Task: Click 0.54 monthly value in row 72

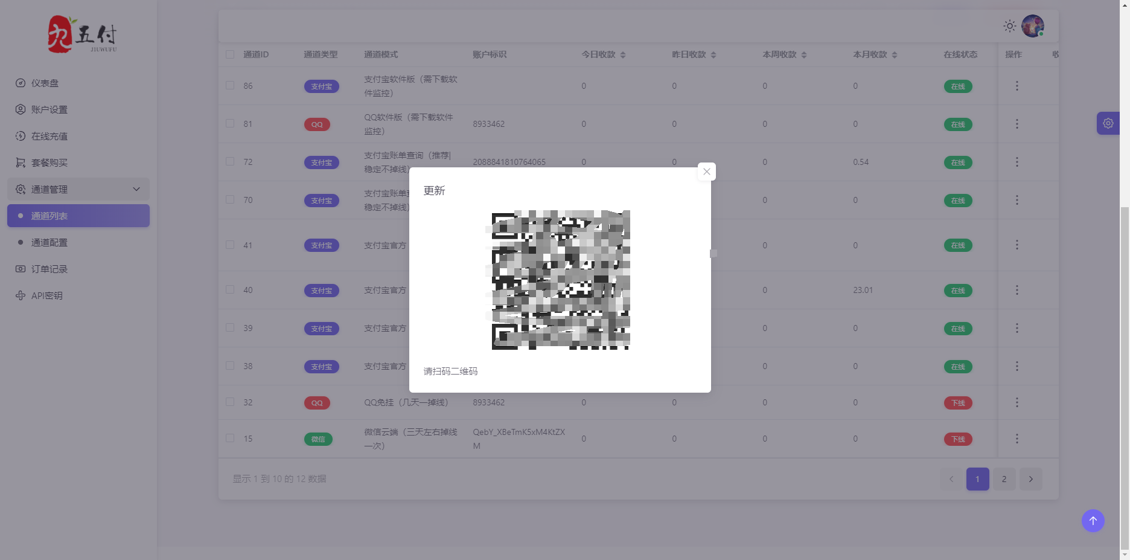Action: coord(861,162)
